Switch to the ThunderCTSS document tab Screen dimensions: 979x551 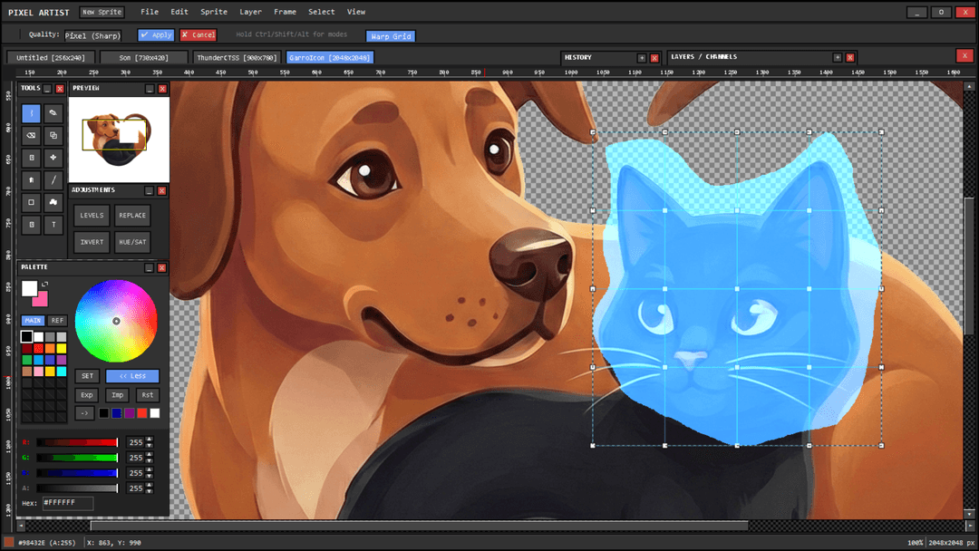coord(237,57)
